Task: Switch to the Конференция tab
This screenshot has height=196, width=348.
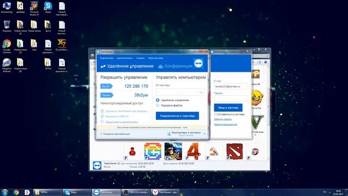Action: point(175,66)
